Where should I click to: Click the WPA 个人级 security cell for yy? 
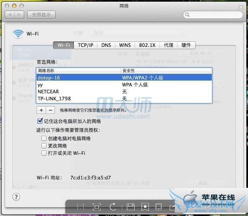point(135,85)
